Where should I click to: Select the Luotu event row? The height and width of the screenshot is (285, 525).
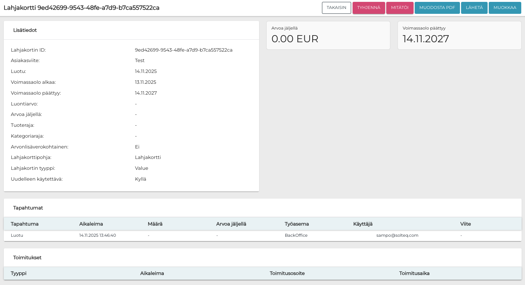point(17,236)
